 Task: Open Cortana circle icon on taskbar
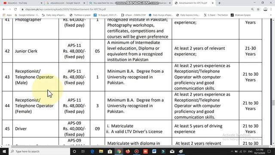(x=74, y=151)
